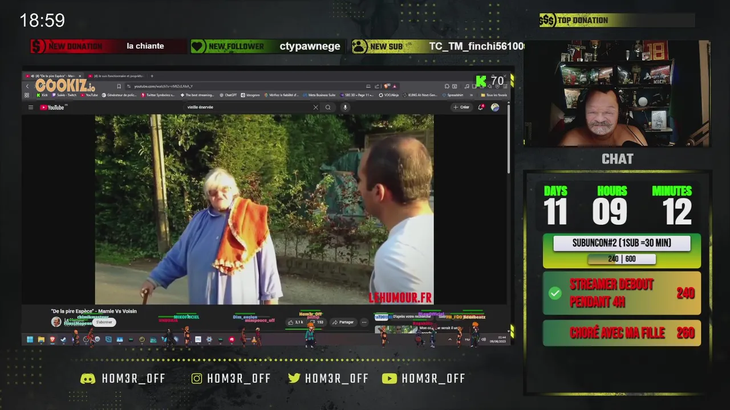730x410 pixels.
Task: Click new follower name 'ctypawnege'
Action: [x=310, y=46]
